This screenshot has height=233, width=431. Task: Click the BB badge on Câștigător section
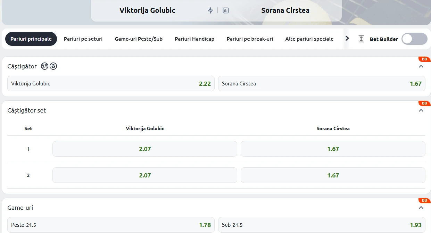(424, 59)
